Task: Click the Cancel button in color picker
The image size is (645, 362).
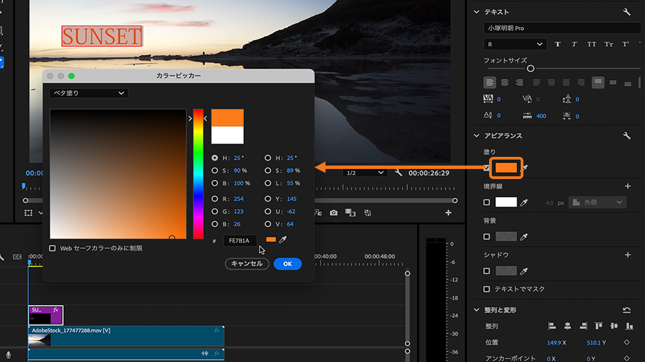Action: point(247,263)
